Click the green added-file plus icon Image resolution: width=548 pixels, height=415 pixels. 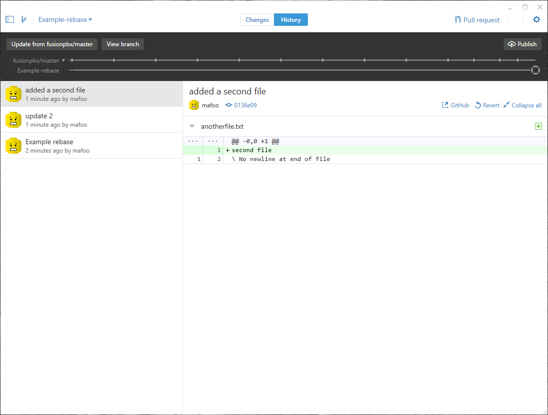click(x=538, y=127)
